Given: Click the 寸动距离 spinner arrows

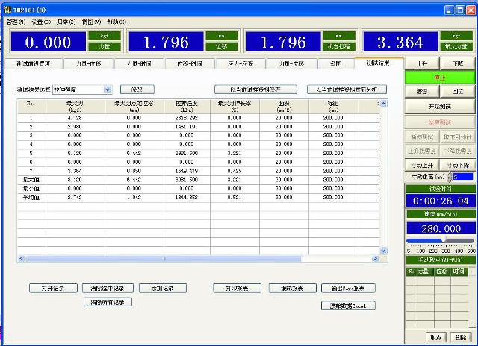Looking at the screenshot, I should click(450, 177).
